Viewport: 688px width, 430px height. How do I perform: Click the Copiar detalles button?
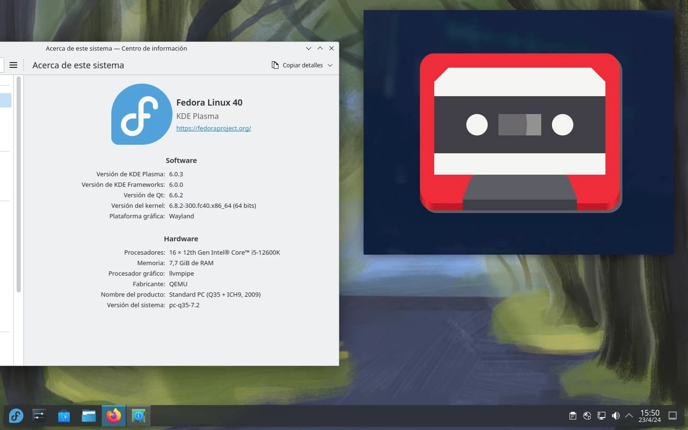(297, 65)
